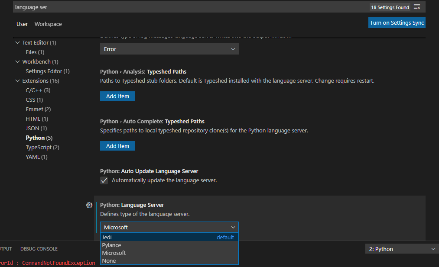Select the C/C++ settings category
The height and width of the screenshot is (267, 439).
(36, 90)
